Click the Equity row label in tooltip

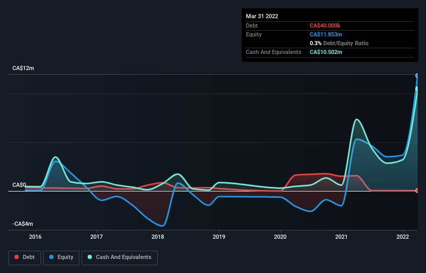[254, 34]
